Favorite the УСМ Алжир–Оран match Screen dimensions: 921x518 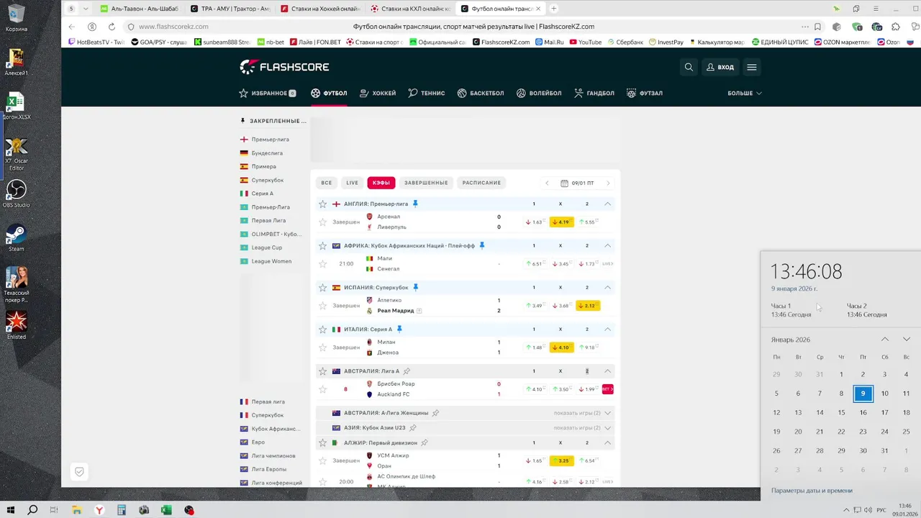323,461
